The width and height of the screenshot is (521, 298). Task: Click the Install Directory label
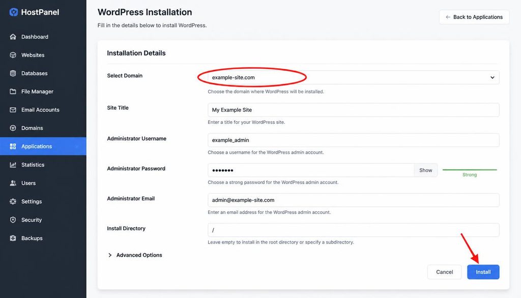click(x=126, y=229)
